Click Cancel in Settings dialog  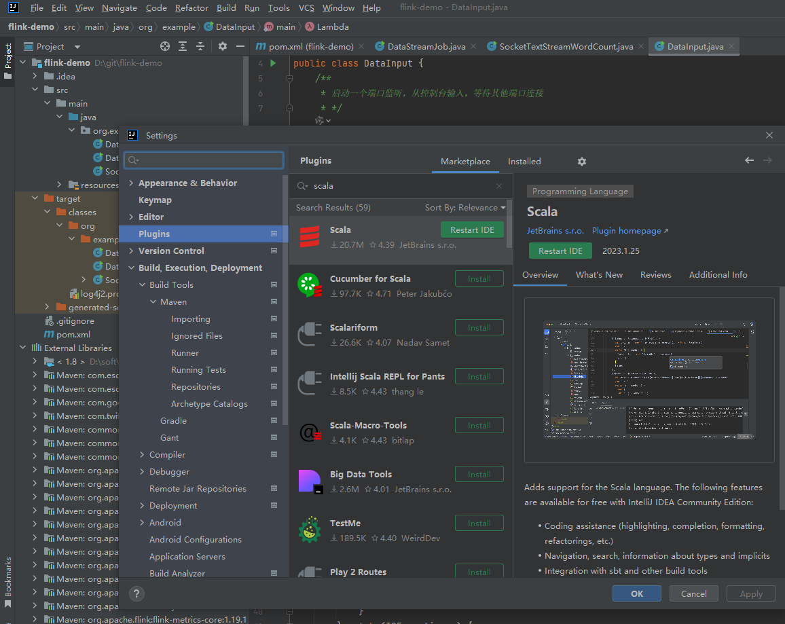click(x=693, y=593)
